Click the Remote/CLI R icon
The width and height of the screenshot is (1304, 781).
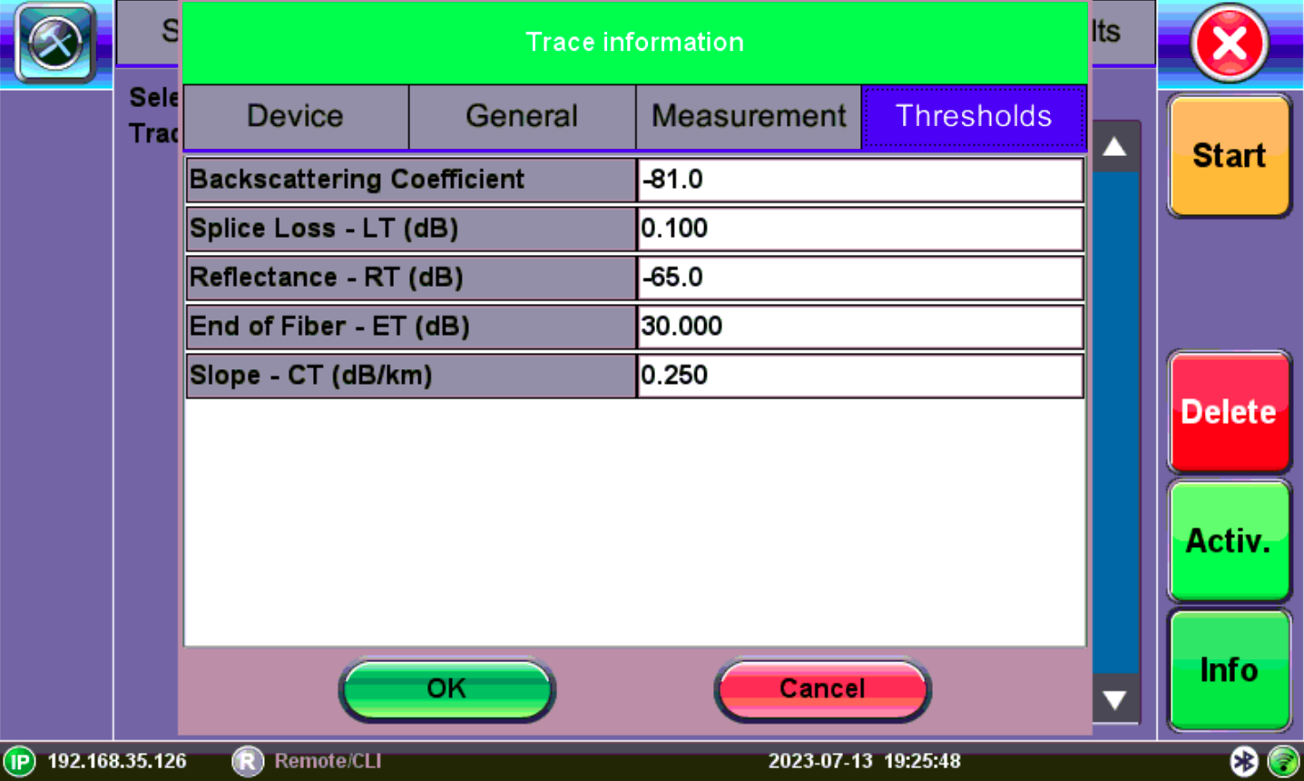[x=247, y=761]
